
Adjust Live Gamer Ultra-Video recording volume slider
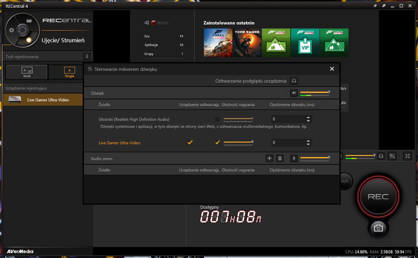coord(239,142)
